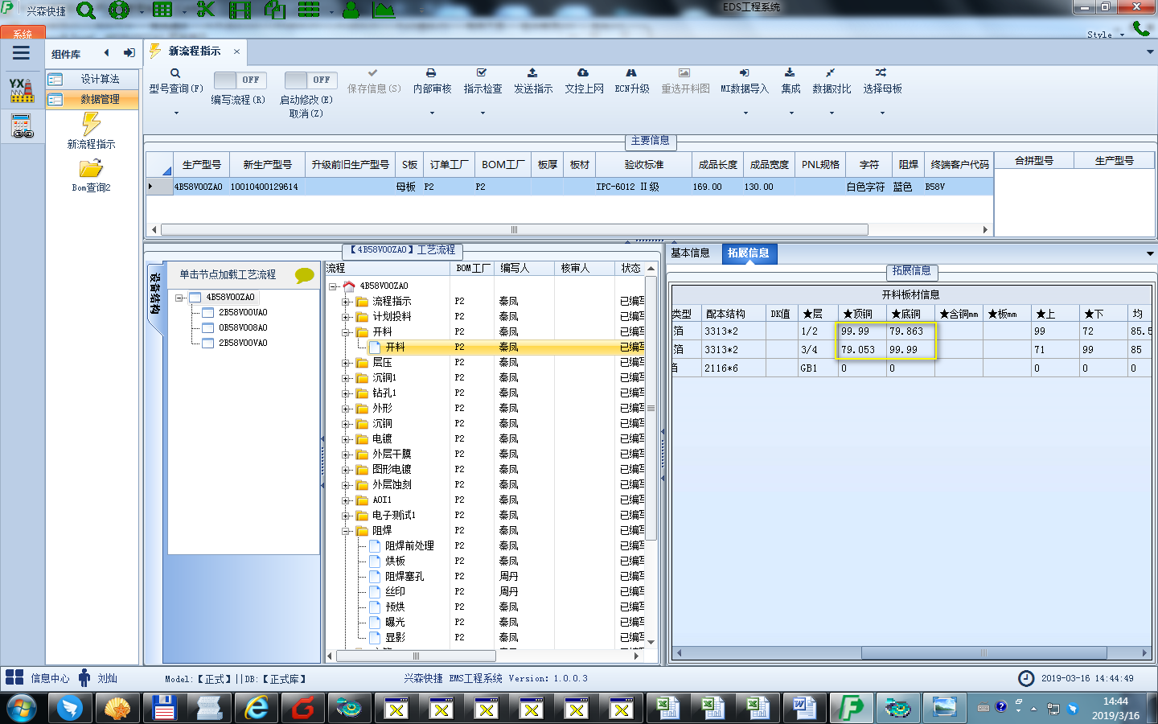Click 内部审核 printer toolbar button

tap(432, 81)
